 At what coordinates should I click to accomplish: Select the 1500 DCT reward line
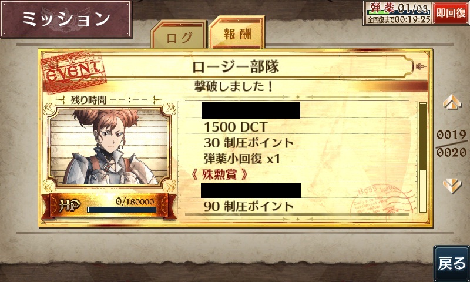(235, 127)
